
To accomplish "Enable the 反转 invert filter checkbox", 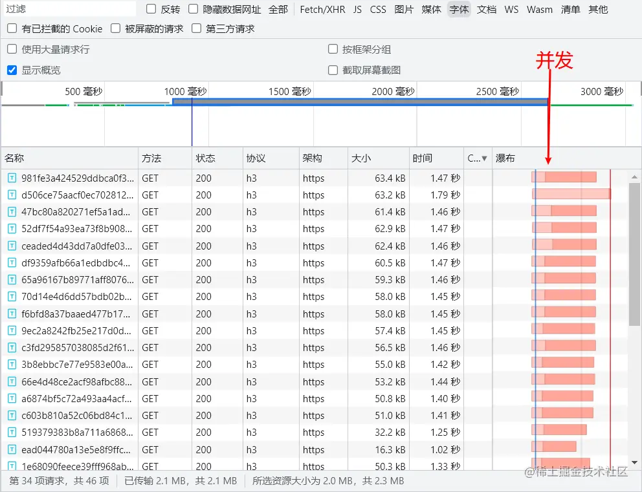I will tap(151, 9).
